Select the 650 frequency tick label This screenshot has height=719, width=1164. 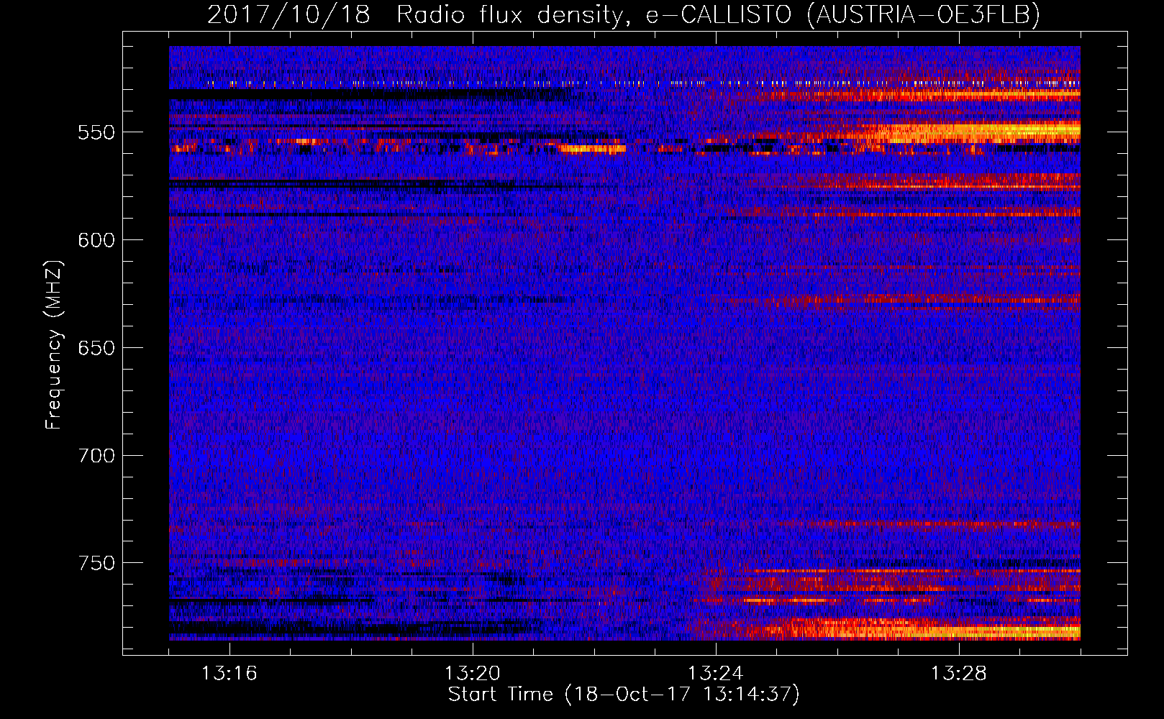click(x=96, y=349)
